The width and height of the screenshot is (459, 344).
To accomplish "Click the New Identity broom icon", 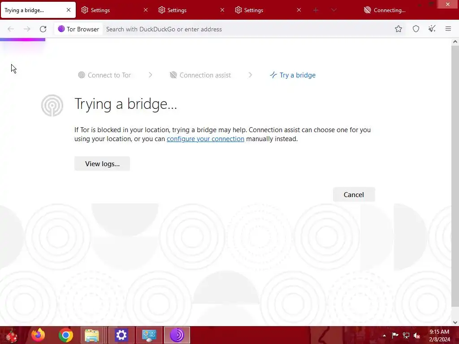I will coord(432,29).
